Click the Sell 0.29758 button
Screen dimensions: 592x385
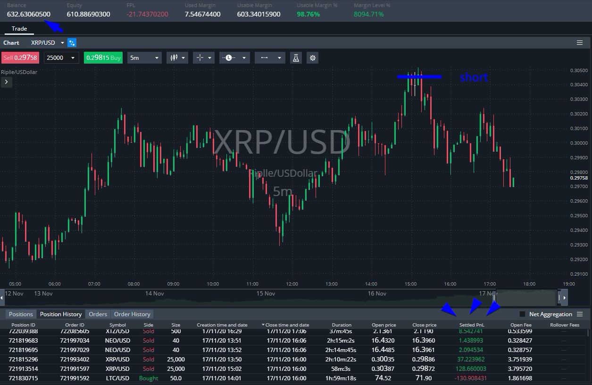[21, 58]
